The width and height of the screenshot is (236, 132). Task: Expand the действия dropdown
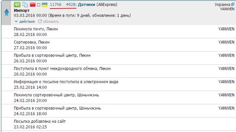point(25,21)
